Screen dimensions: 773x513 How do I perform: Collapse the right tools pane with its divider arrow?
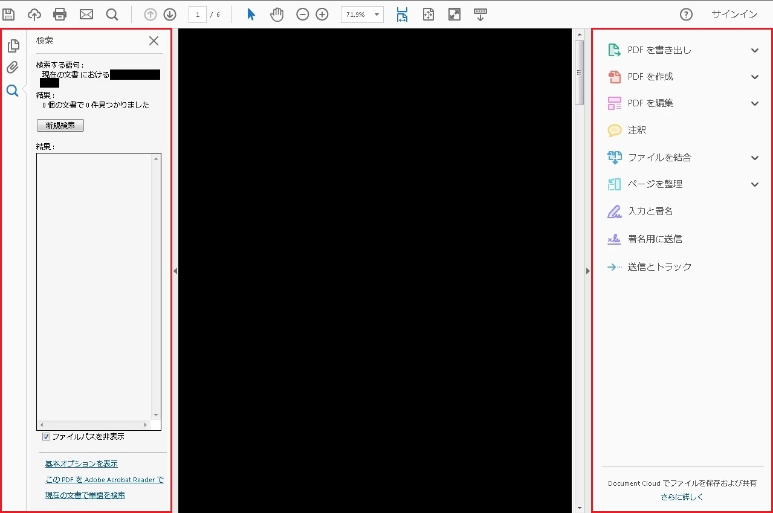pyautogui.click(x=588, y=271)
